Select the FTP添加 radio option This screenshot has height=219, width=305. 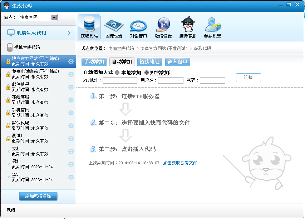click(x=147, y=73)
